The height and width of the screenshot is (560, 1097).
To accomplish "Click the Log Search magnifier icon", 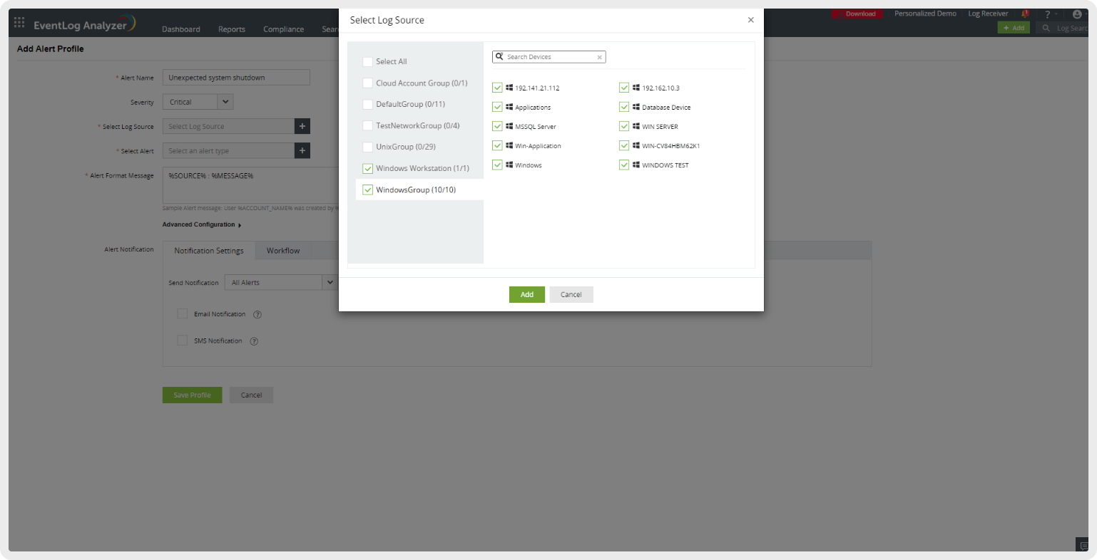I will pos(1046,28).
